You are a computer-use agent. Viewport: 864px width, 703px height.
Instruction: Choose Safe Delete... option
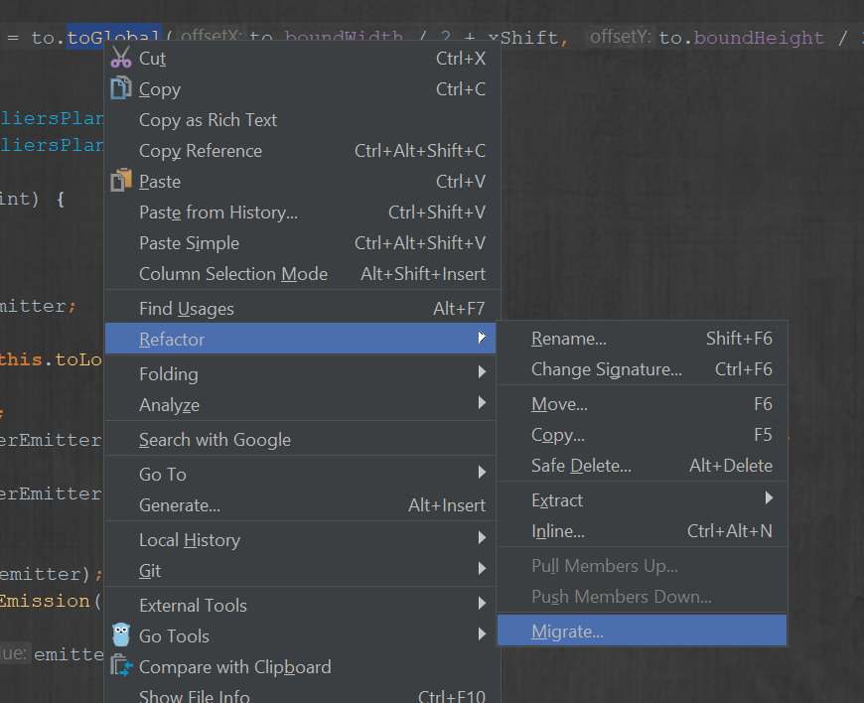tap(581, 466)
